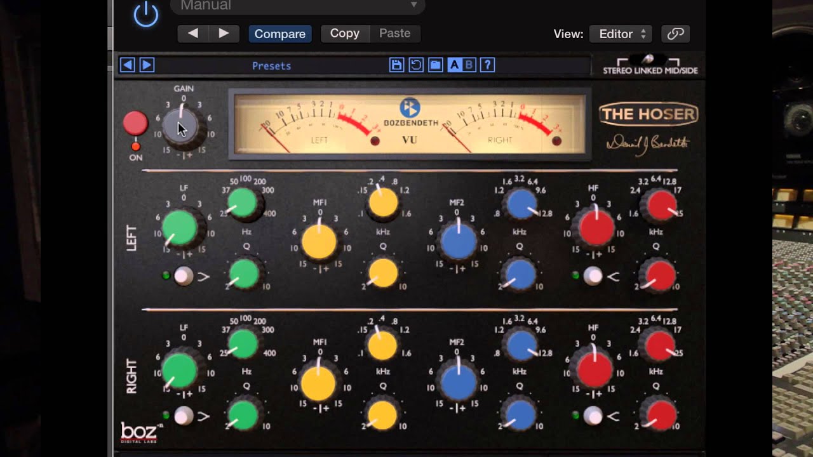Toggle the LEFT channel LF shelf switch

(x=184, y=276)
